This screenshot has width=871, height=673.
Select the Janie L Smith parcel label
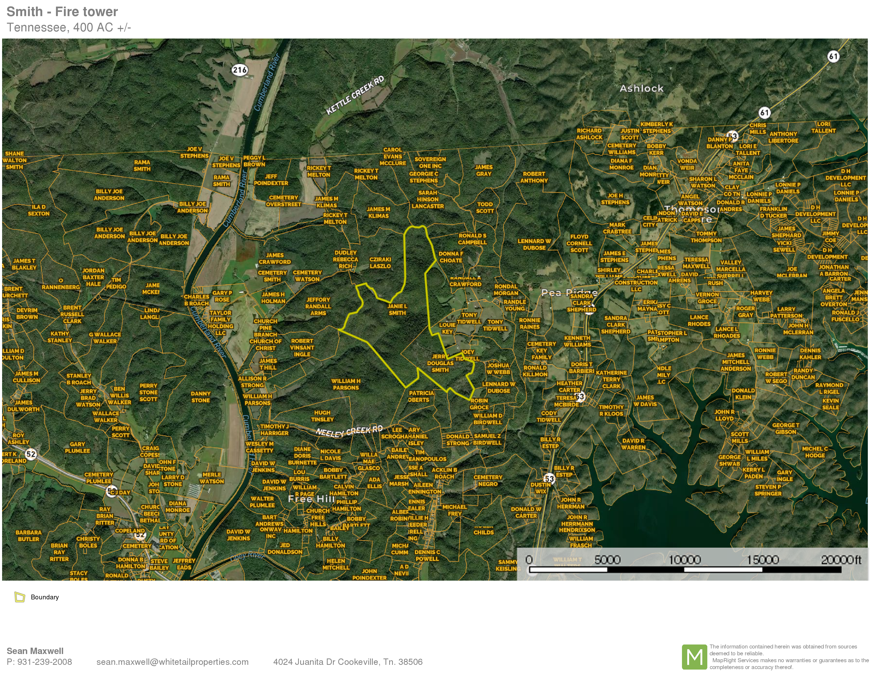tap(397, 309)
